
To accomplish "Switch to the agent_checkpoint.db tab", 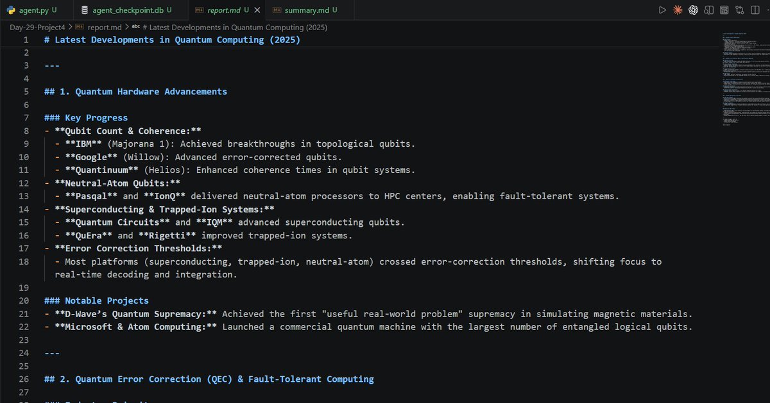I will 130,10.
